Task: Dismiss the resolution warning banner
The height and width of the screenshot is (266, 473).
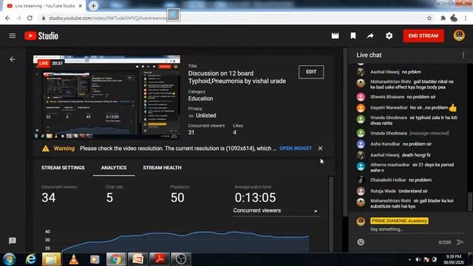Action: [320, 149]
